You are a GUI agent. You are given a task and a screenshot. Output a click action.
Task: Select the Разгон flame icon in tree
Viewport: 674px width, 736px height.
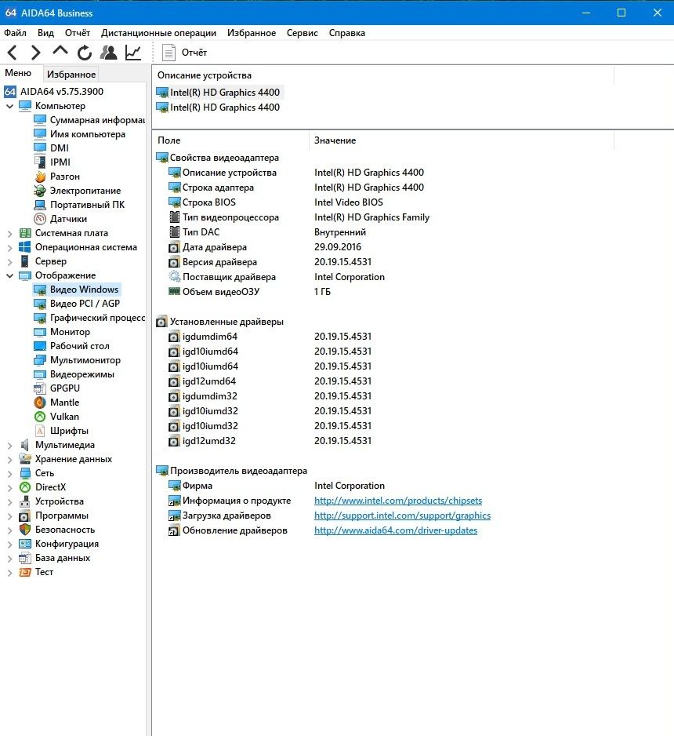[40, 177]
